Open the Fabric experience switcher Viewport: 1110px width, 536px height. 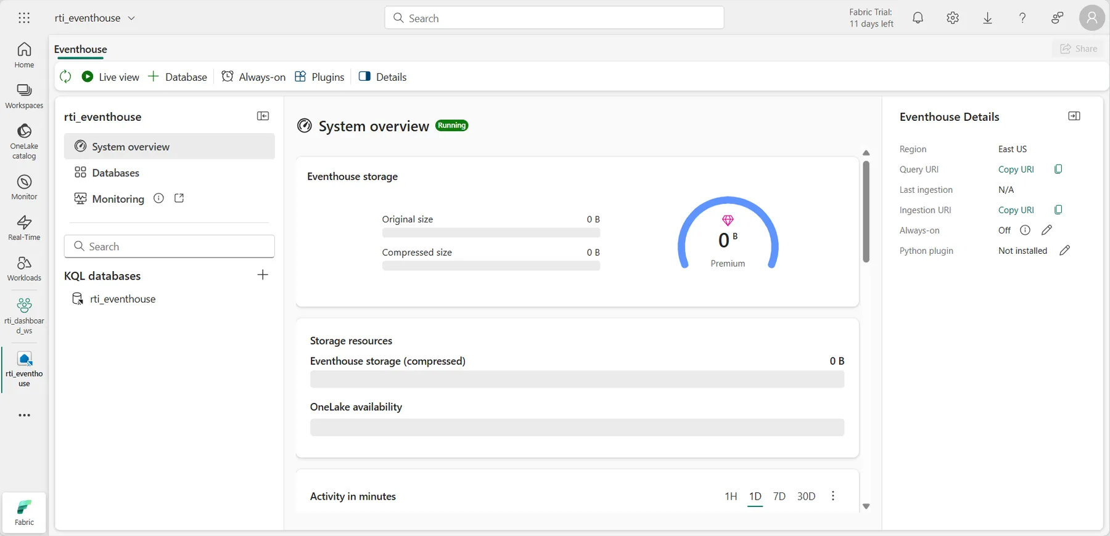(x=24, y=512)
